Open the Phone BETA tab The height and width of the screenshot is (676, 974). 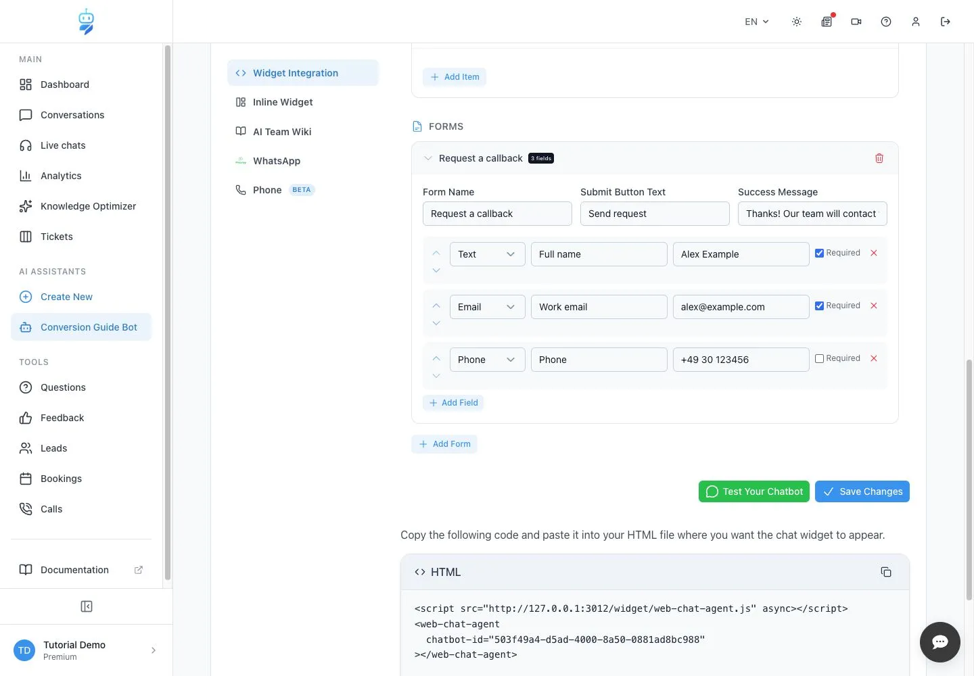[303, 190]
